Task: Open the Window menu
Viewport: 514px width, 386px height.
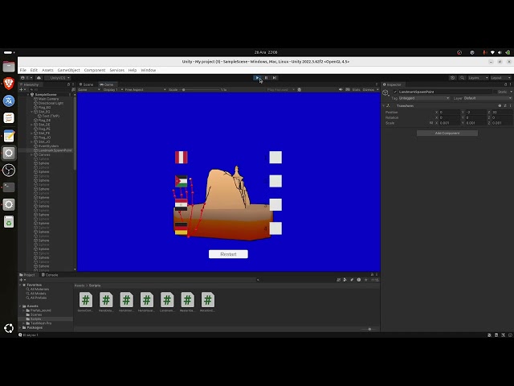Action: pos(148,70)
